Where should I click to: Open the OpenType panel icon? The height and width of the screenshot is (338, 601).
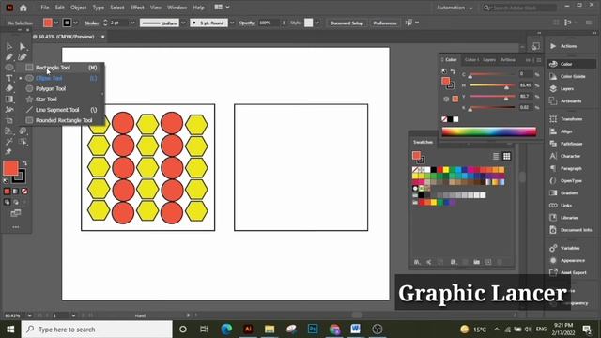[x=553, y=180]
